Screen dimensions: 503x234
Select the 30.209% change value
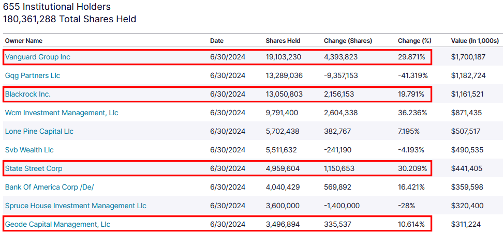tap(412, 169)
